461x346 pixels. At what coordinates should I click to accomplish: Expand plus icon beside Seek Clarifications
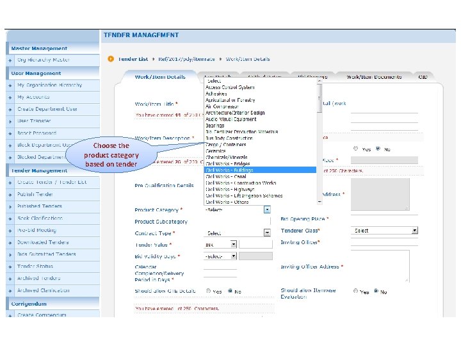coord(10,219)
